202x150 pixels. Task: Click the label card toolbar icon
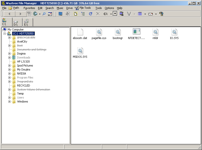151,14
